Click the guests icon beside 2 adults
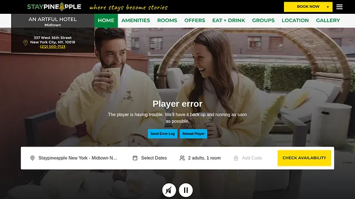 coord(182,158)
